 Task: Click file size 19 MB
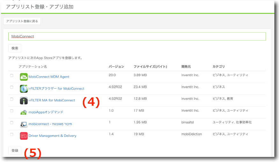click(x=139, y=134)
